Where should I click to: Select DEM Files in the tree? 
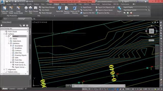[x=18, y=53]
